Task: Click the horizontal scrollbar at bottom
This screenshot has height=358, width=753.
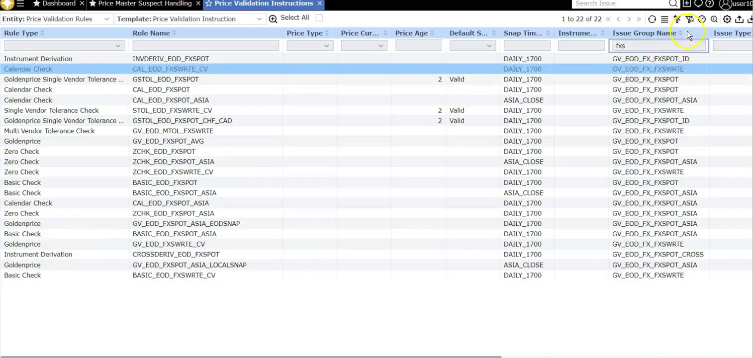Action: (251, 357)
